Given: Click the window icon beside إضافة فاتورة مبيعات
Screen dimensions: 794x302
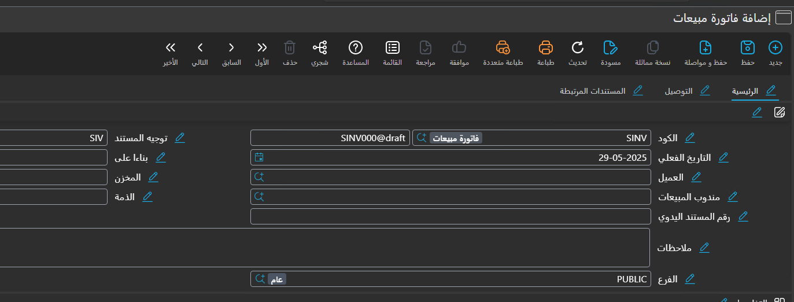Looking at the screenshot, I should 783,18.
